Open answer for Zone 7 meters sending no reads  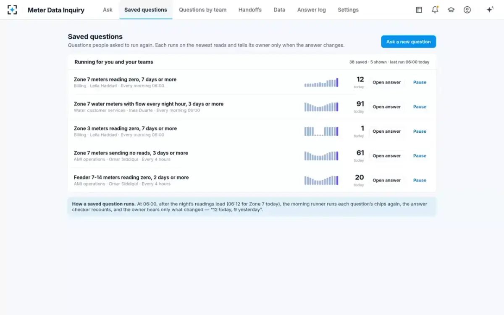point(387,156)
